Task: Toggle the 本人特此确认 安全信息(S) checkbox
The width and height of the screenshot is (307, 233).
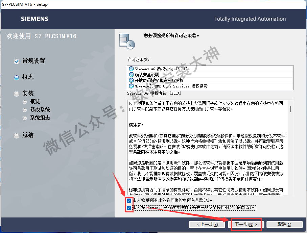Action: (129, 208)
